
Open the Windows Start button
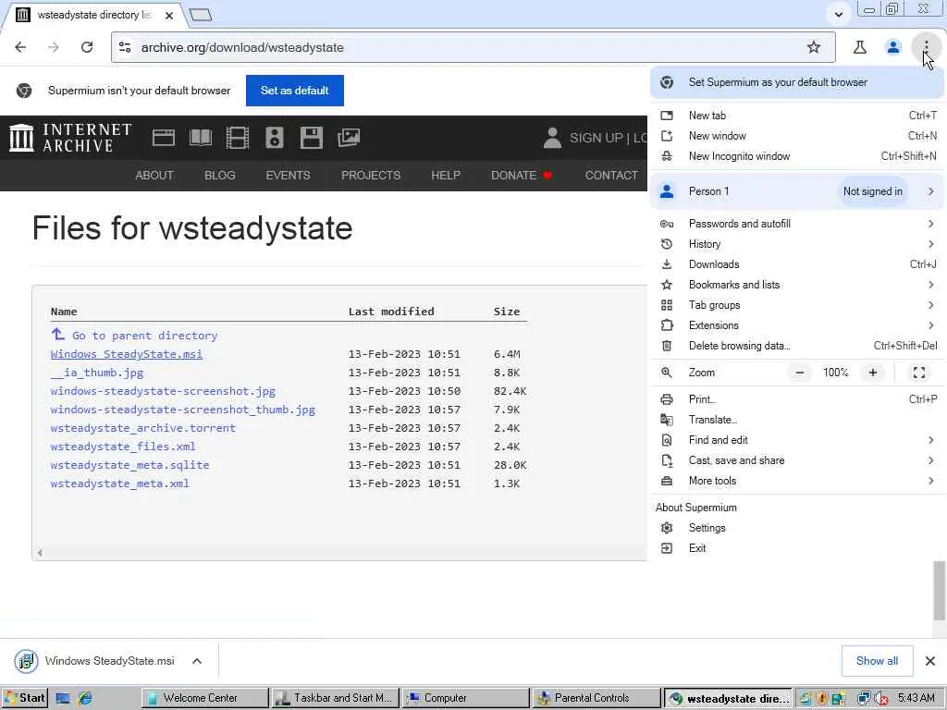point(24,698)
